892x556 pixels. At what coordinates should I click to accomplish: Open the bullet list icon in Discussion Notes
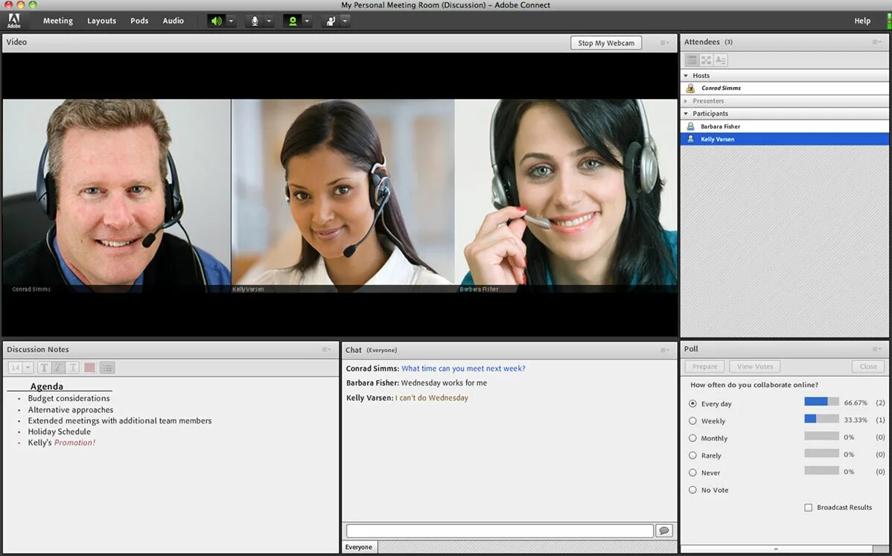pyautogui.click(x=106, y=367)
